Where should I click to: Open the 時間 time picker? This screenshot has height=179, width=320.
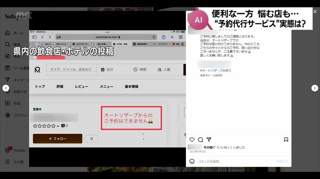140,69
